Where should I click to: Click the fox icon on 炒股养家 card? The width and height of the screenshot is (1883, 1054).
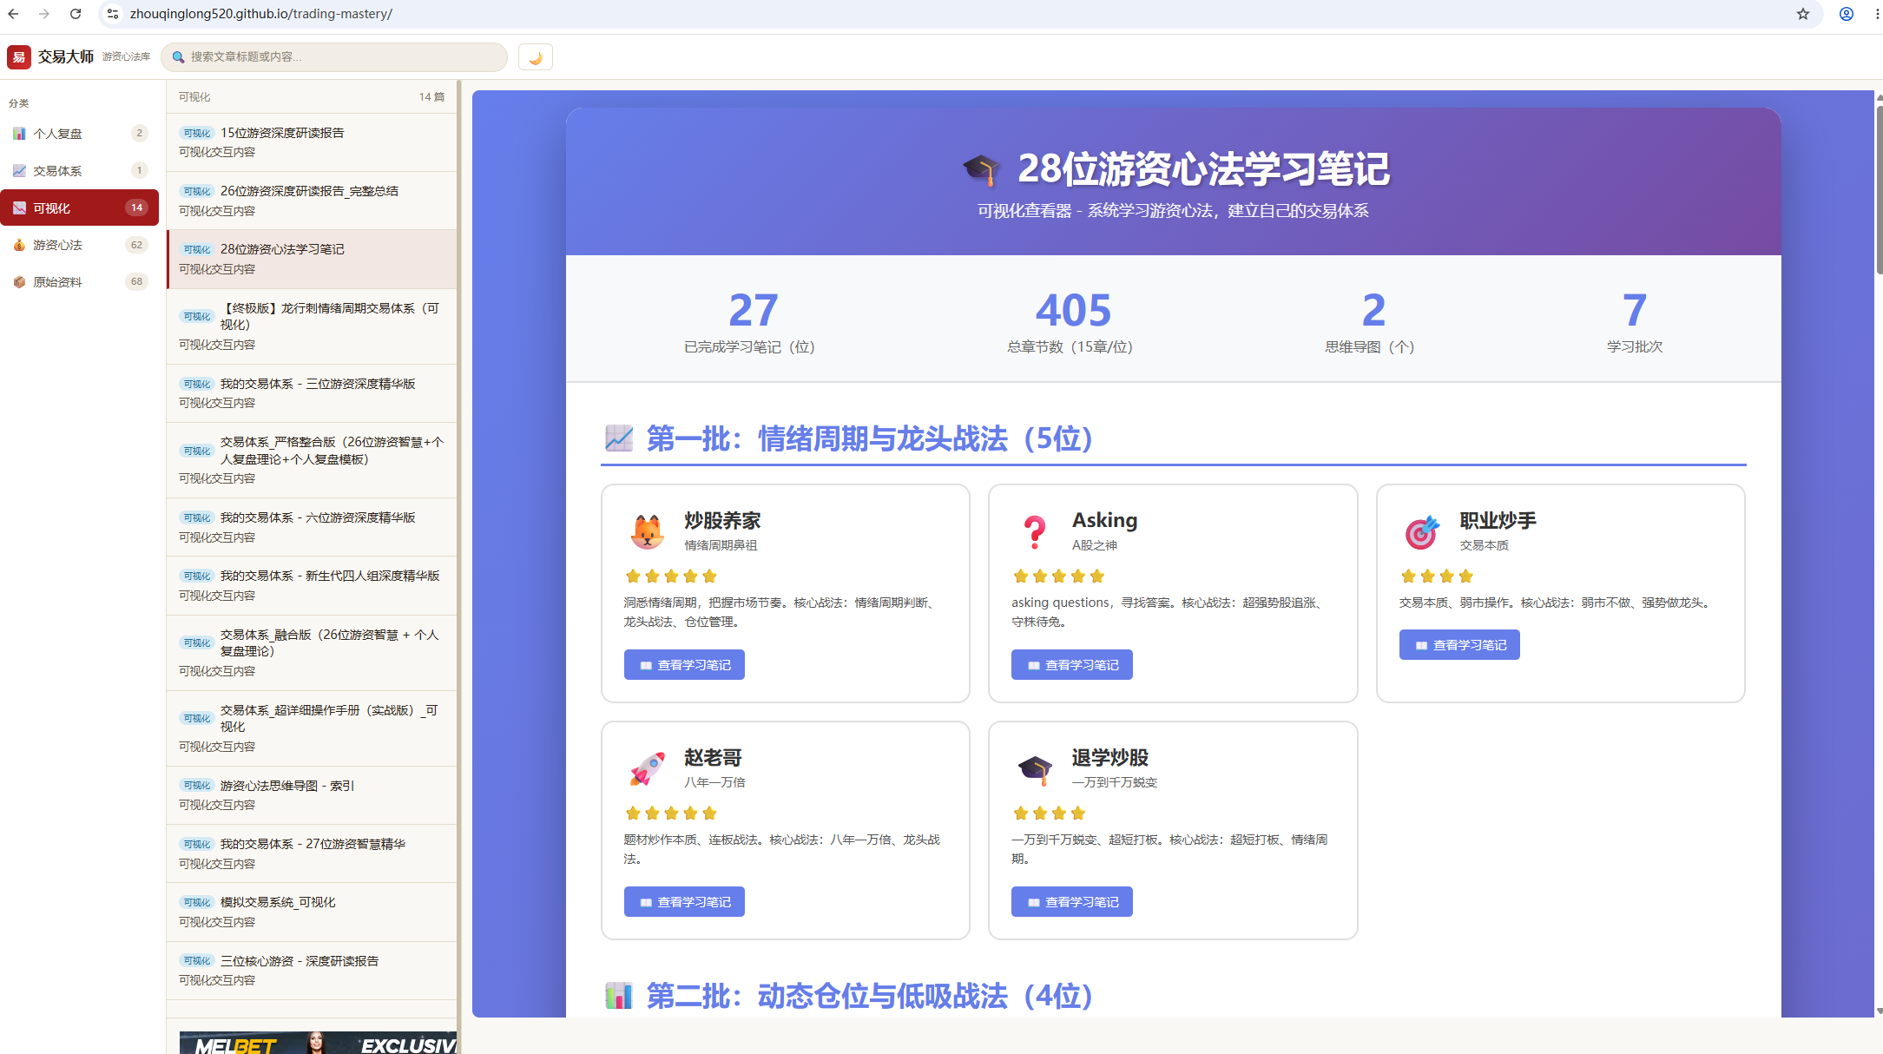point(647,531)
